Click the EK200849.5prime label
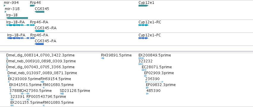253x107 pixels. click(x=155, y=55)
